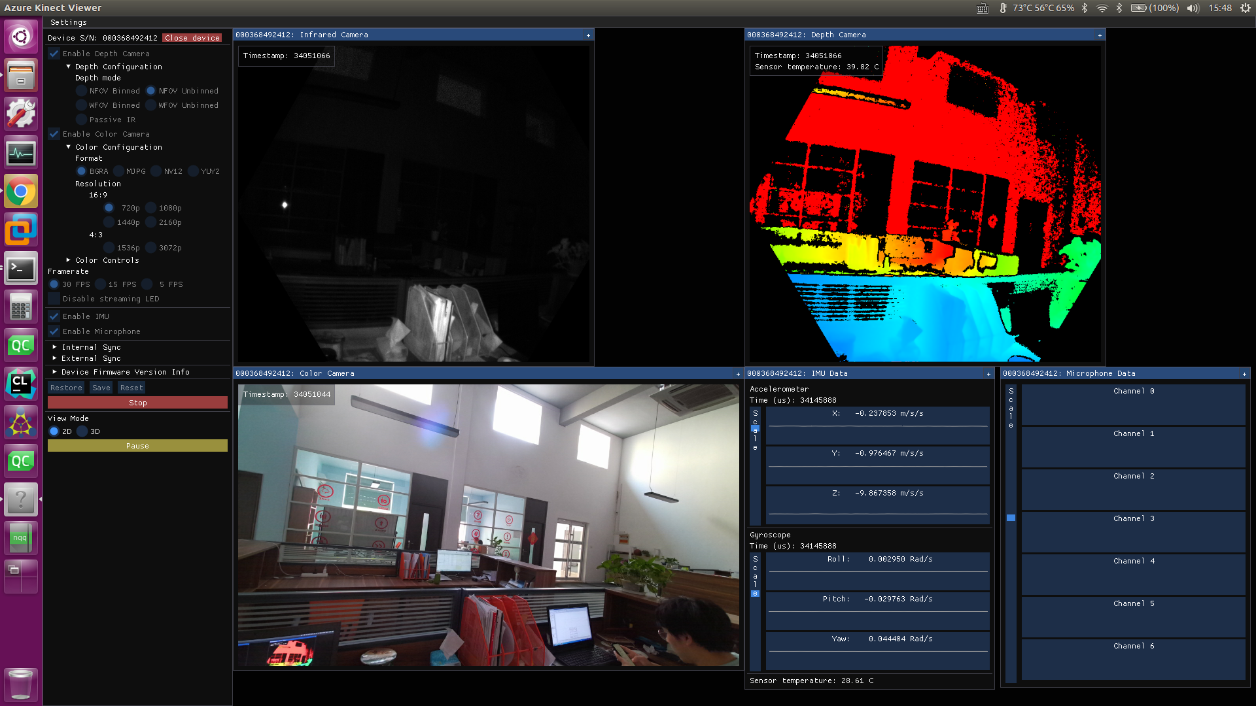The image size is (1256, 706).
Task: Open CLion from the dock
Action: [21, 384]
